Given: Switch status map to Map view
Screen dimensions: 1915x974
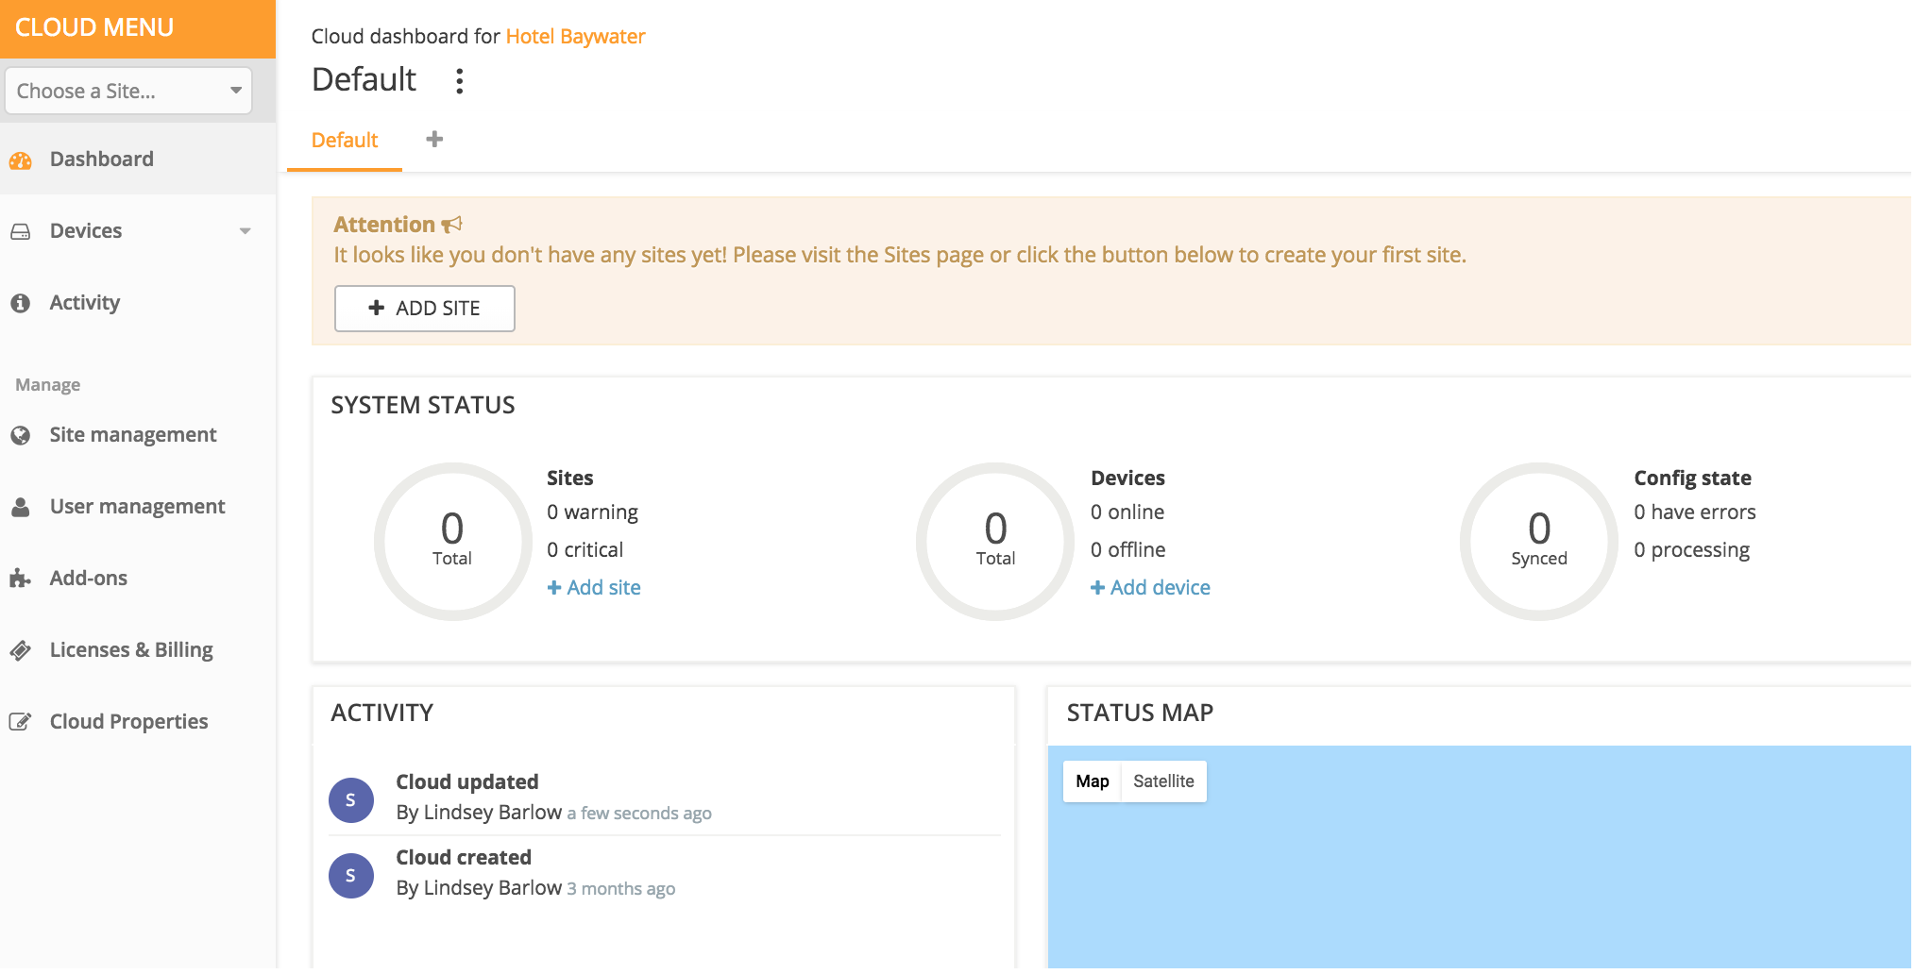Looking at the screenshot, I should click(1093, 781).
